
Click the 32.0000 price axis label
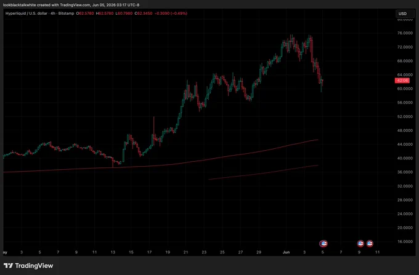[x=405, y=186]
